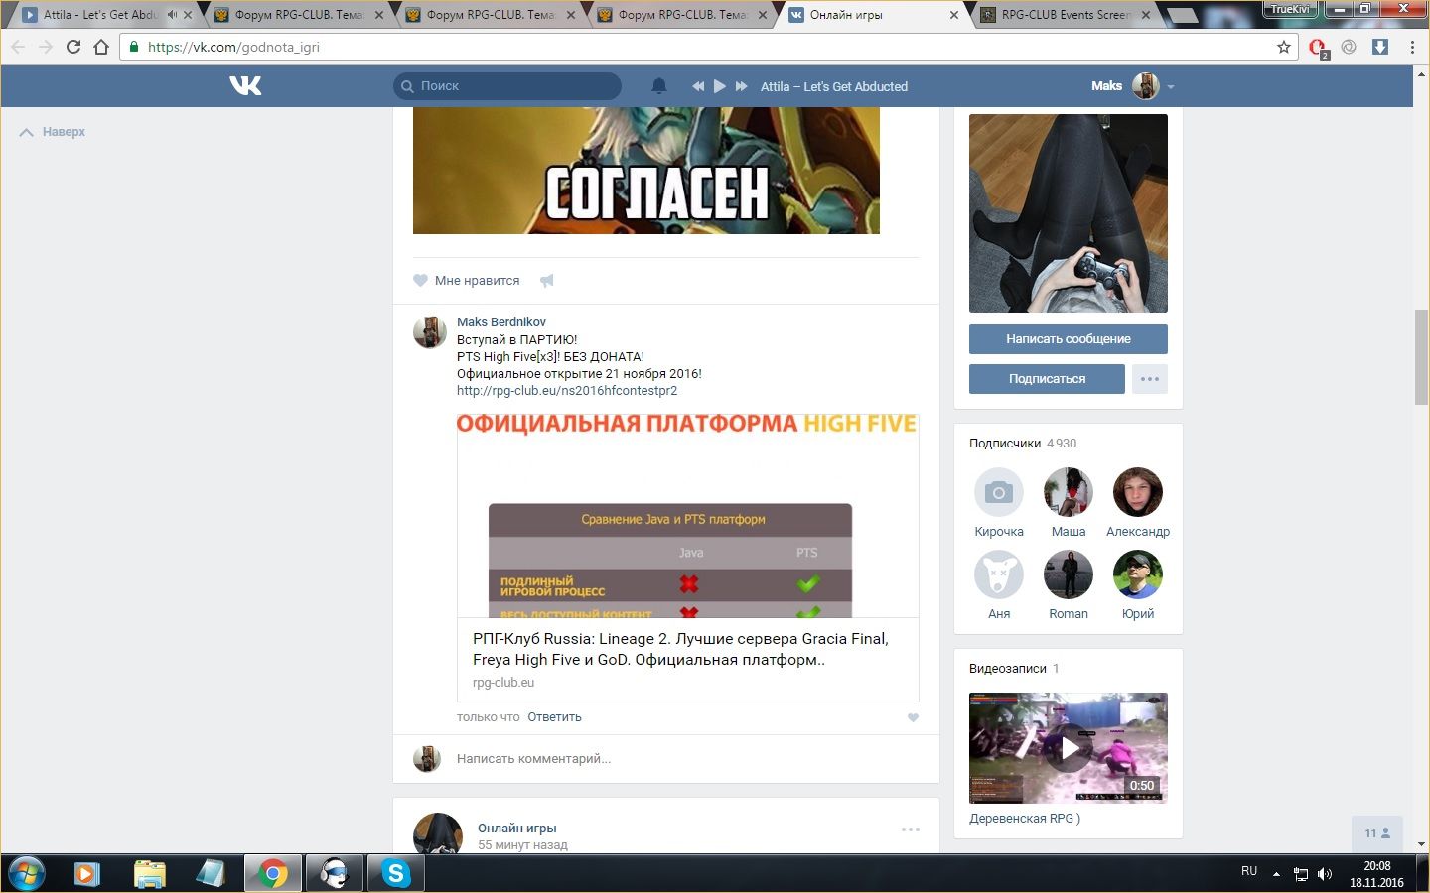Open the Windows Start menu
The image size is (1430, 893).
(26, 874)
